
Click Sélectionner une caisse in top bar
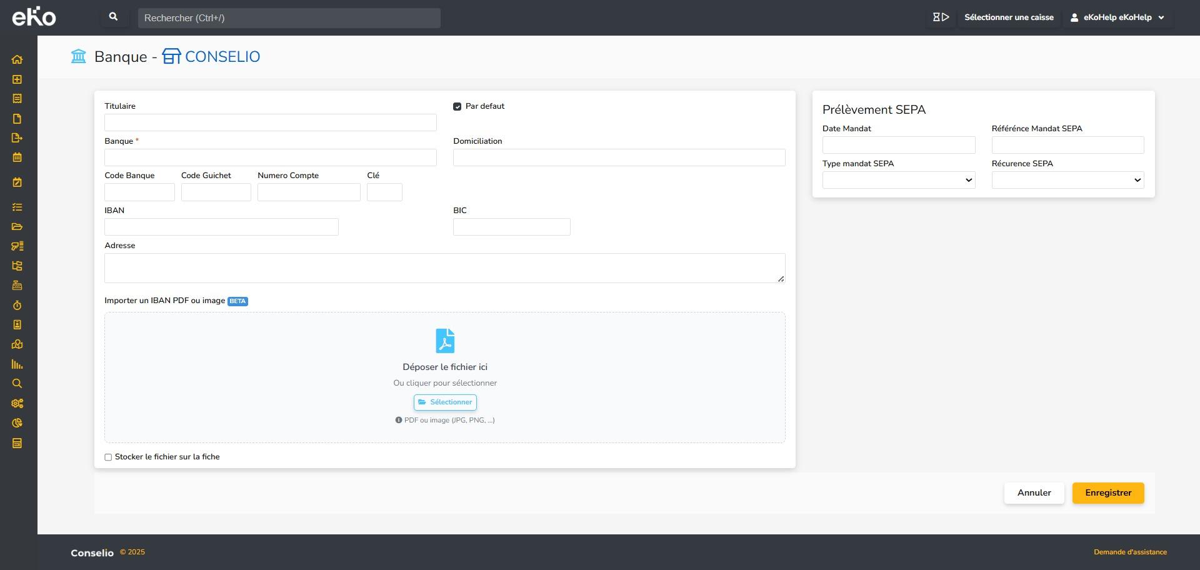(1008, 17)
